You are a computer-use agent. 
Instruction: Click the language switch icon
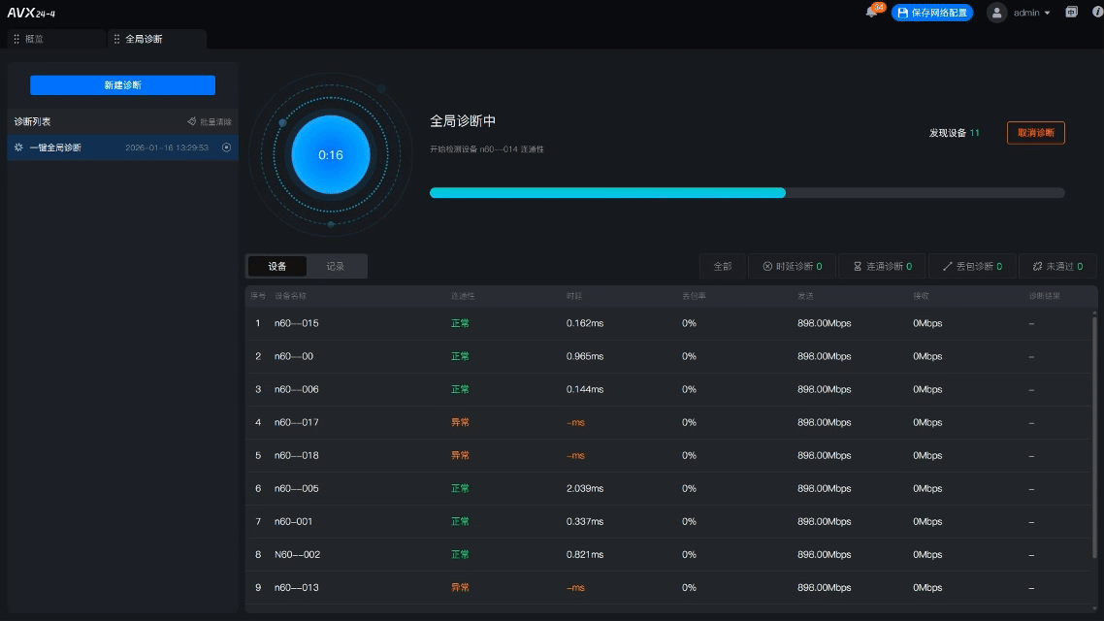[x=1072, y=13]
